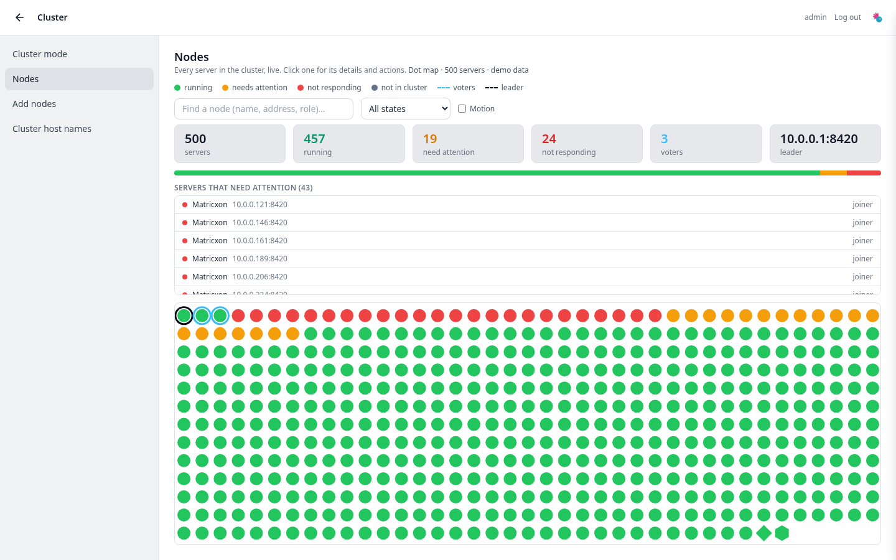The width and height of the screenshot is (896, 560).
Task: Open Cluster host names page
Action: [x=79, y=129]
